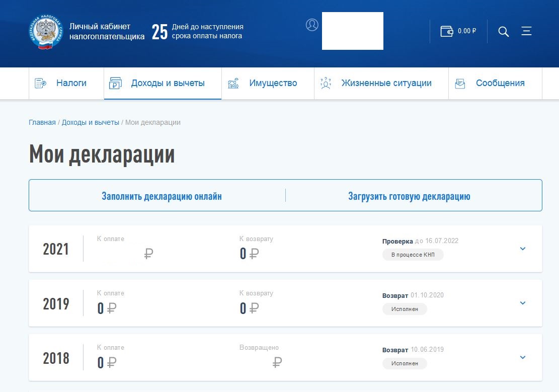
Task: Open the hamburger menu icon
Action: [x=527, y=31]
